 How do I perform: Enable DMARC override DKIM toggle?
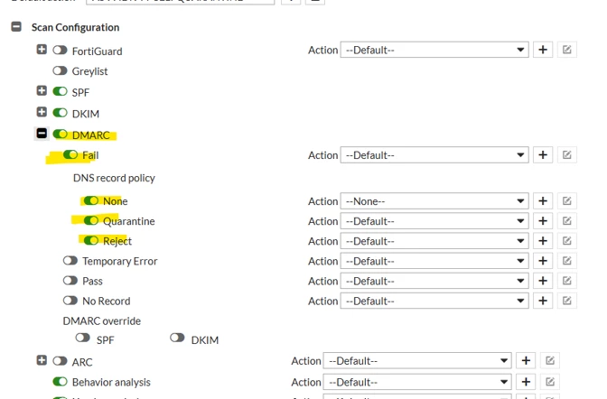point(177,338)
